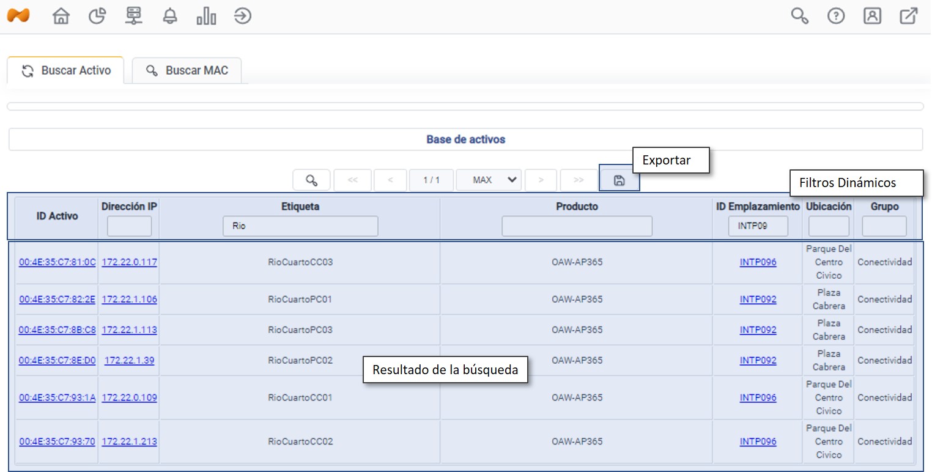Switch to the Buscar MAC tab
Screen dimensions: 932x472
pyautogui.click(x=187, y=71)
